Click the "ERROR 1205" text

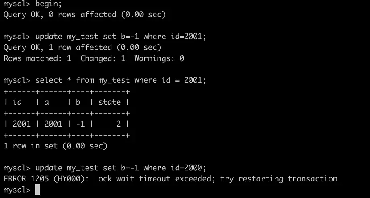(x=27, y=179)
